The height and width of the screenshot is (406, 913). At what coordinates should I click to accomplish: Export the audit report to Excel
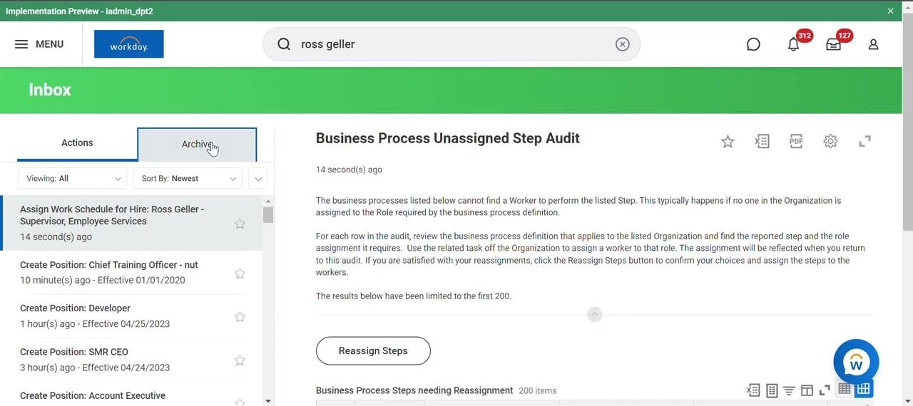click(762, 142)
